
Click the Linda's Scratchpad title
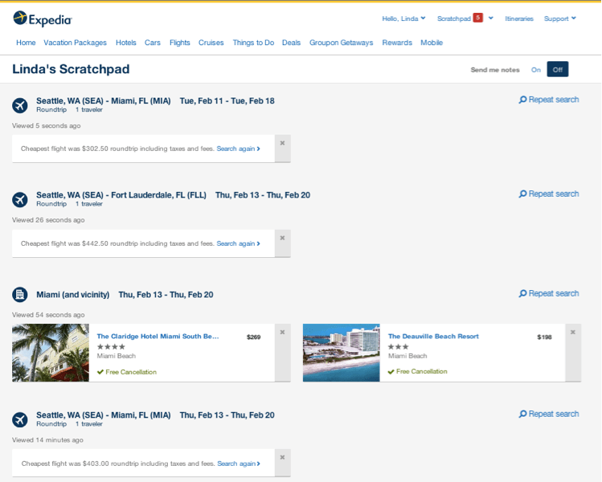point(71,69)
